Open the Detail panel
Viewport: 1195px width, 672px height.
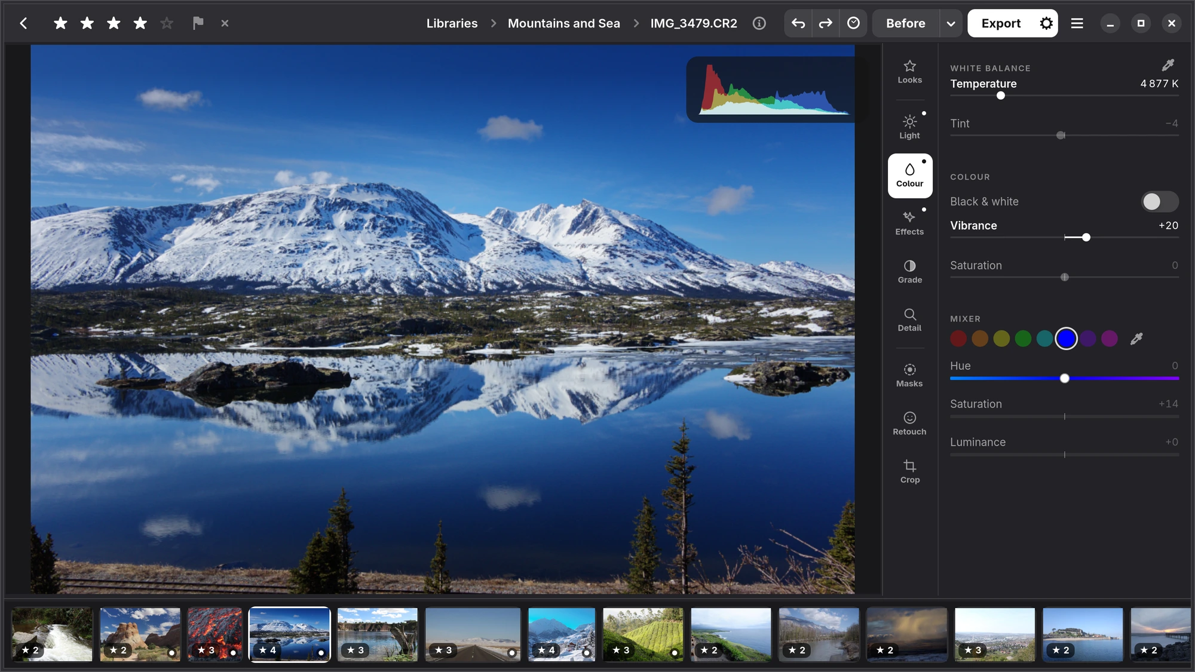[909, 320]
